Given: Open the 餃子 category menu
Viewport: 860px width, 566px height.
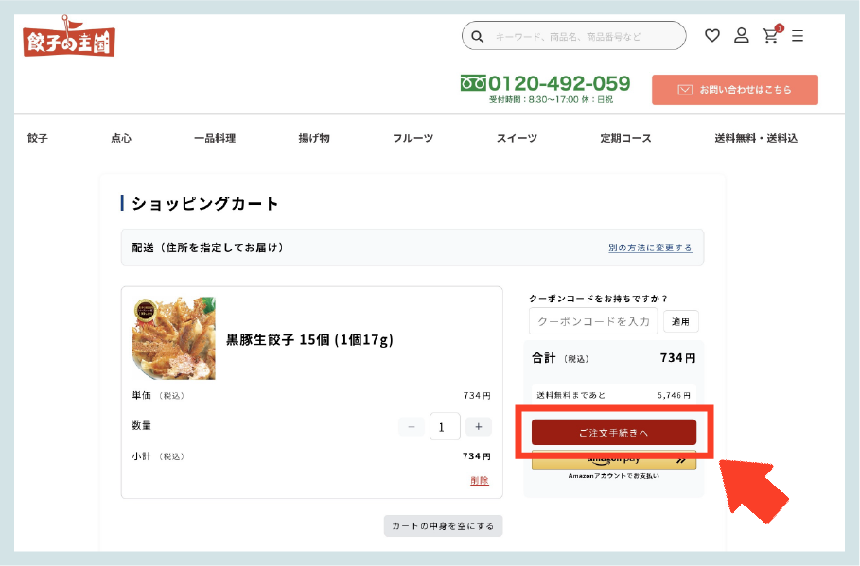Looking at the screenshot, I should point(38,138).
